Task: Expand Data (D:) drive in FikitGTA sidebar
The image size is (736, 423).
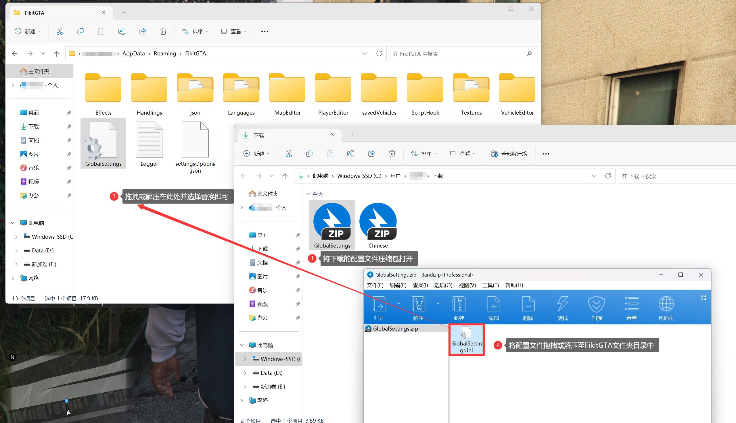Action: [16, 250]
